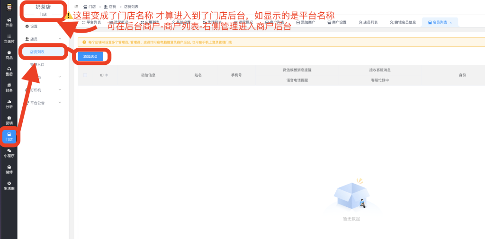485x239 pixels.
Task: Open the 当面付 face-to-face payment section
Action: coord(9,38)
